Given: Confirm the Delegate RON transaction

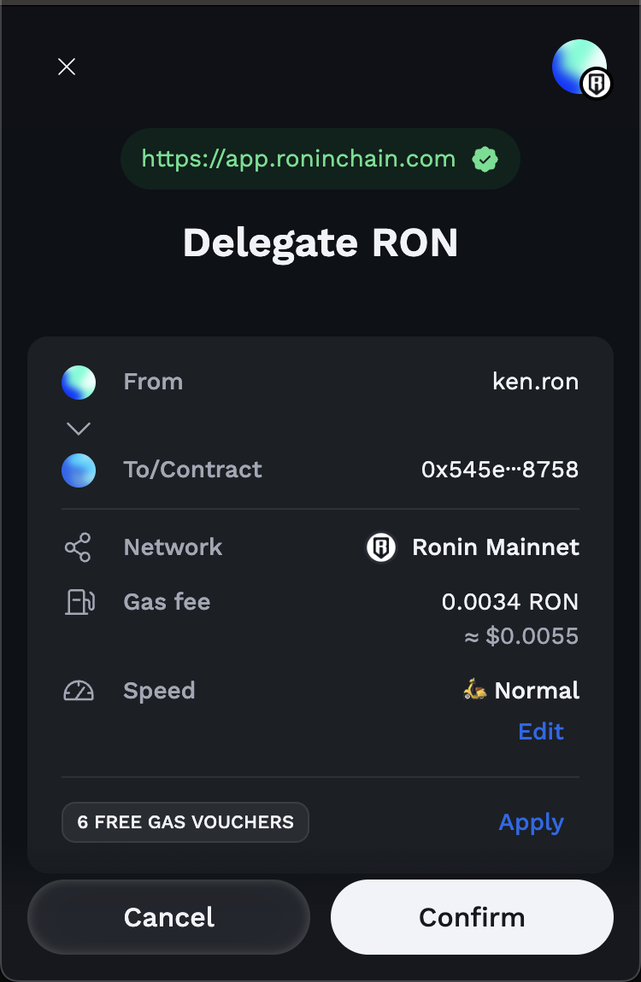Looking at the screenshot, I should tap(472, 917).
